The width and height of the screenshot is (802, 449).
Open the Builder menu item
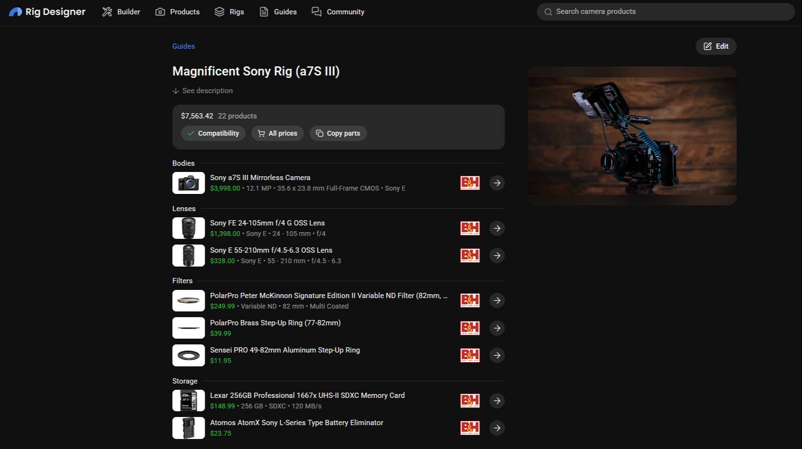click(121, 11)
